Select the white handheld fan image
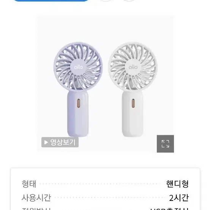The height and width of the screenshot is (210, 210). (x=133, y=90)
